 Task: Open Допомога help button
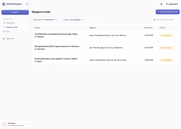(x=172, y=4)
